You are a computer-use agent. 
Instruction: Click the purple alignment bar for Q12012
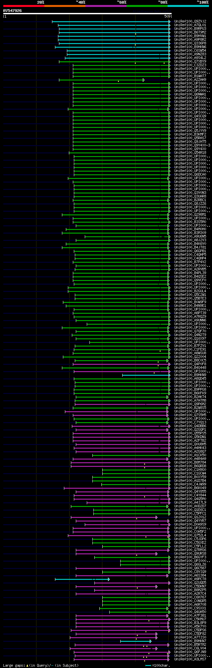[x=114, y=517]
